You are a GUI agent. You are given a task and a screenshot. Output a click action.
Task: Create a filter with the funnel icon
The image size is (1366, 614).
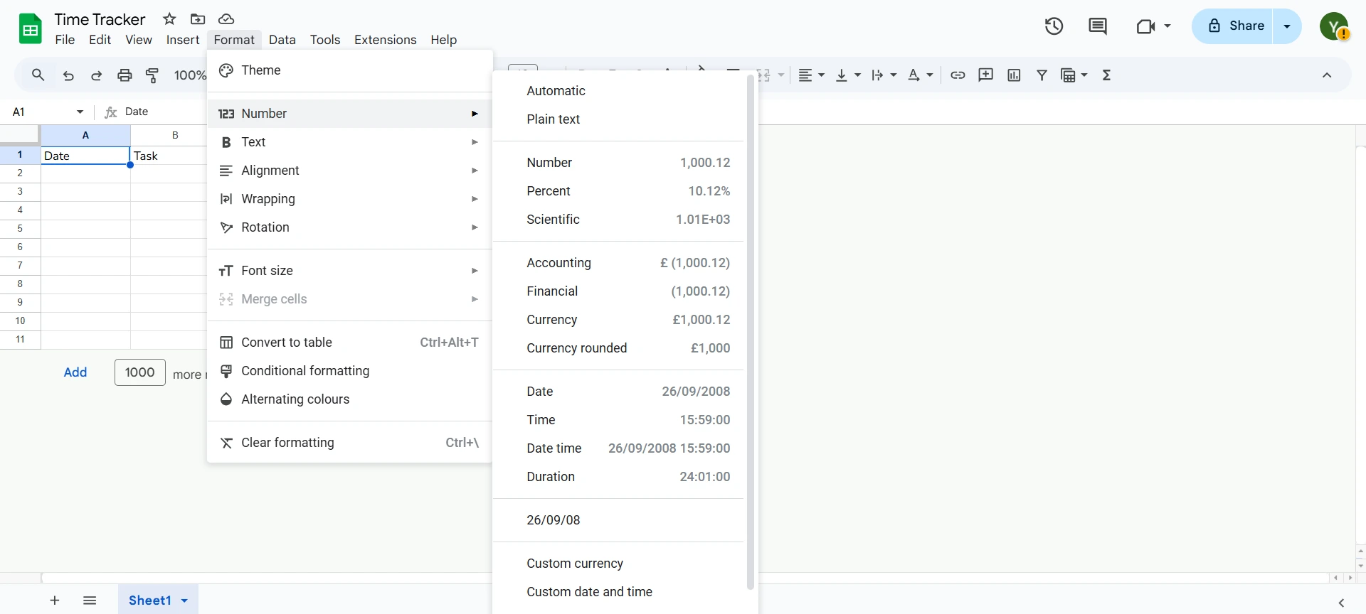point(1042,75)
